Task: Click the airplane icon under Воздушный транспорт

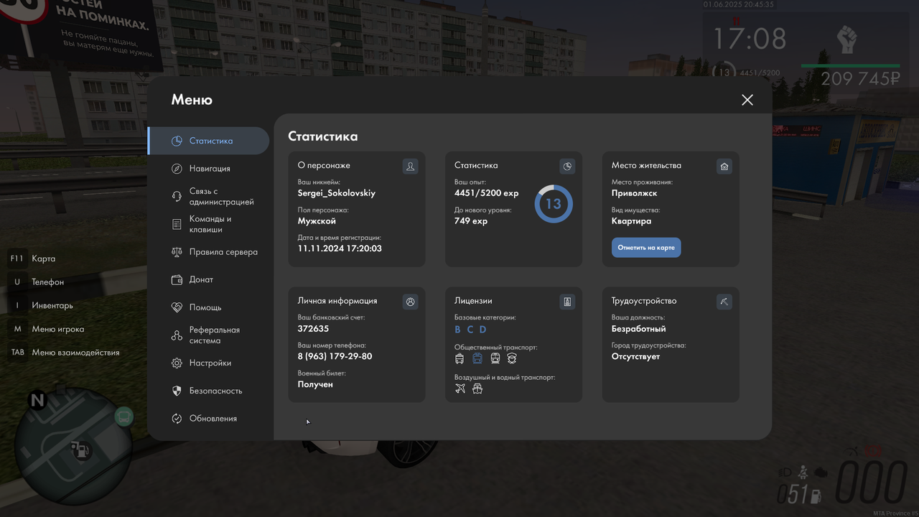Action: [x=459, y=388]
